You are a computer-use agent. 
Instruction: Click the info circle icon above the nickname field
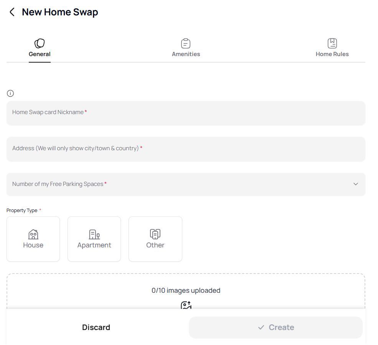(10, 93)
